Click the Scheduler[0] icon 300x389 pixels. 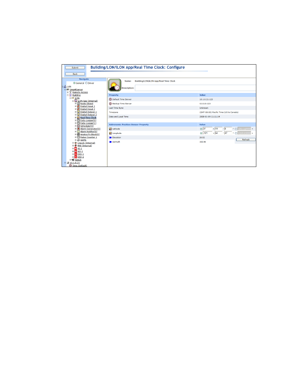pos(78,126)
